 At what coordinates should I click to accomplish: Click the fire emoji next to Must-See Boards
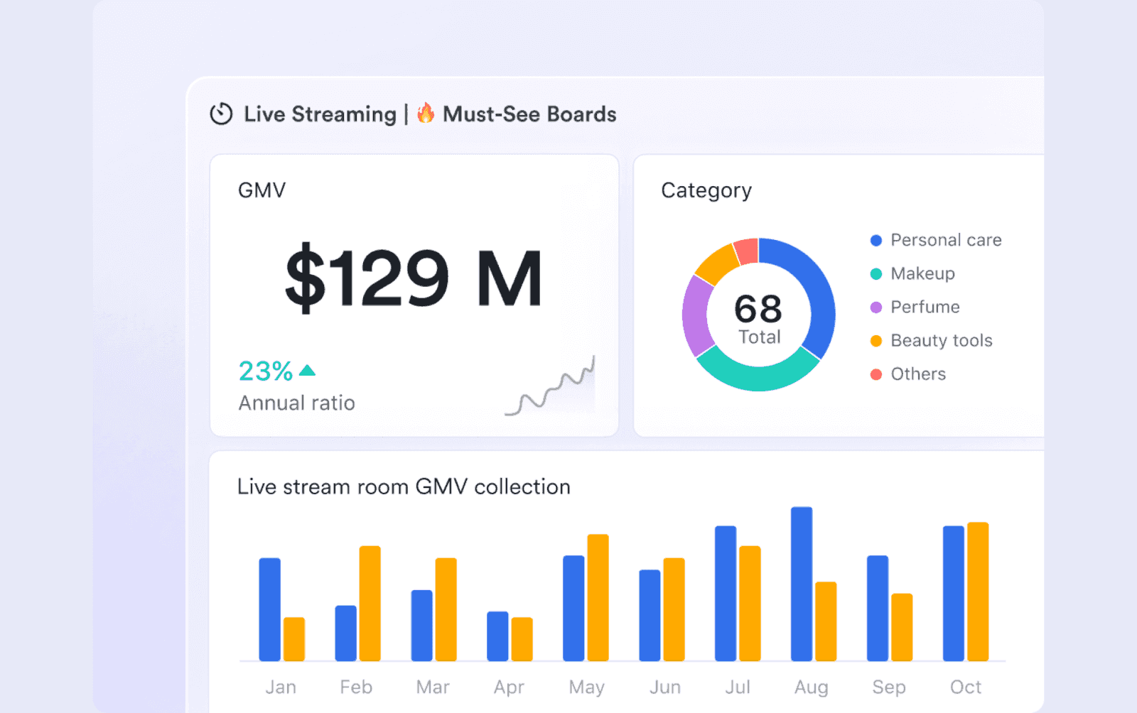pyautogui.click(x=425, y=113)
